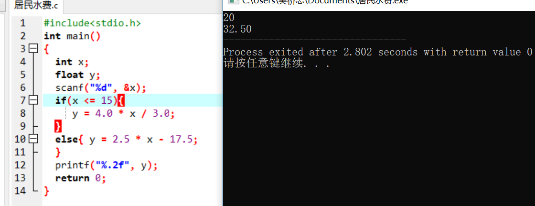Click the console window icon in title bar
Screen dimensions: 535x206
(234, 2)
